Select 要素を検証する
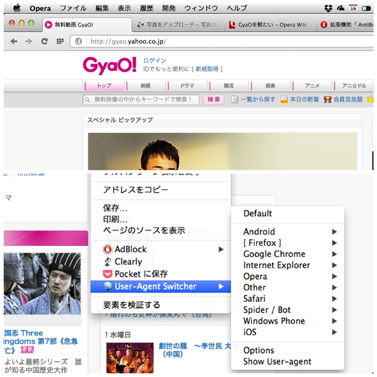 [x=161, y=305]
